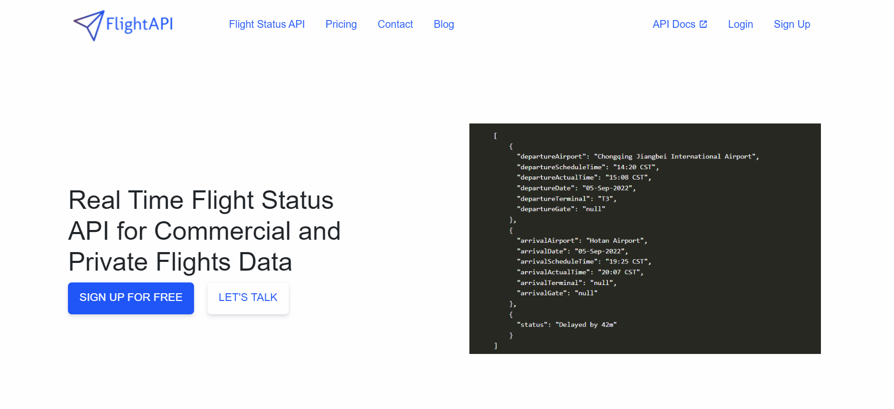Go to the Pricing page
Image resolution: width=894 pixels, height=409 pixels.
pyautogui.click(x=341, y=24)
